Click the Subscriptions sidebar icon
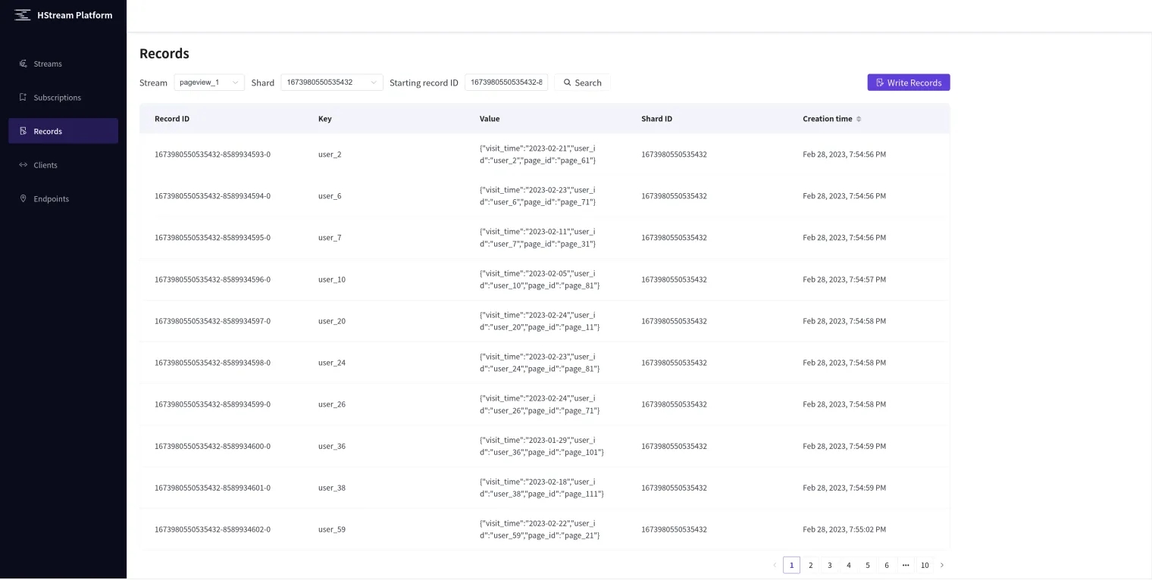This screenshot has width=1152, height=580. click(x=23, y=98)
